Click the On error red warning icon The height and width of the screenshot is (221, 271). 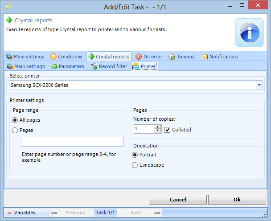[x=139, y=57]
